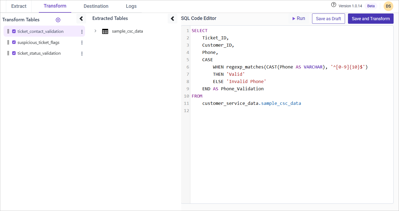Click drag handle for ticket_contact_validation
Screen dimensions: 399x211
[x=8, y=32]
